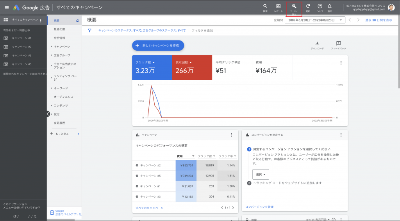This screenshot has height=221, width=400.
Task: Select the 概要 menu item
Action: [64, 21]
